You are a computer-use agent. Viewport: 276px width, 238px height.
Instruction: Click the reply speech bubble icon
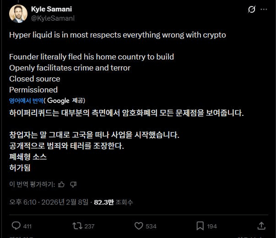[x=16, y=226]
